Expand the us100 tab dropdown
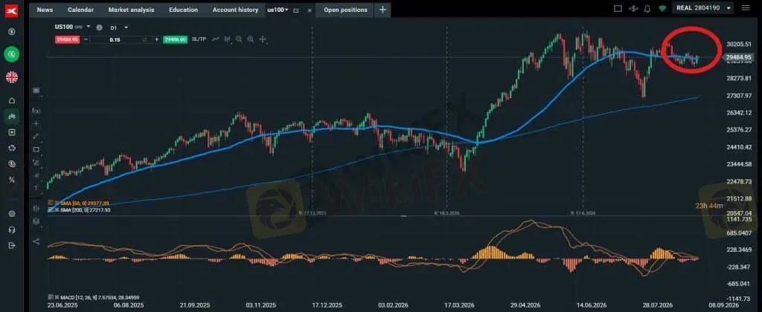The image size is (762, 312). click(286, 10)
